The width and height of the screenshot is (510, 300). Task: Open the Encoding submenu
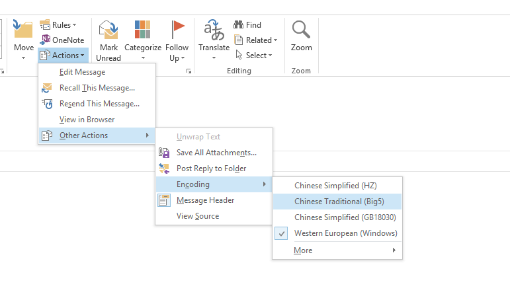[x=214, y=184]
